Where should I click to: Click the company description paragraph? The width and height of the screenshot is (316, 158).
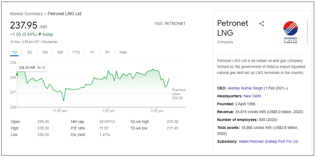click(261, 67)
